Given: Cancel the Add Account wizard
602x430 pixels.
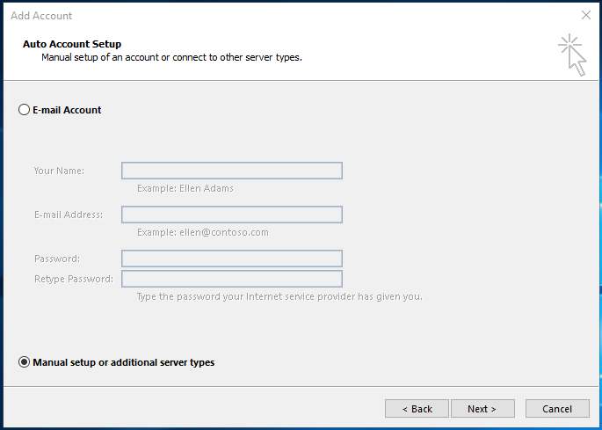Looking at the screenshot, I should [557, 409].
